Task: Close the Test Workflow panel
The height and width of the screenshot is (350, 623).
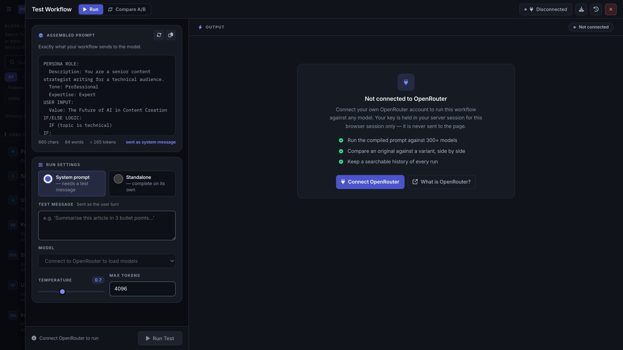Action: pyautogui.click(x=611, y=9)
